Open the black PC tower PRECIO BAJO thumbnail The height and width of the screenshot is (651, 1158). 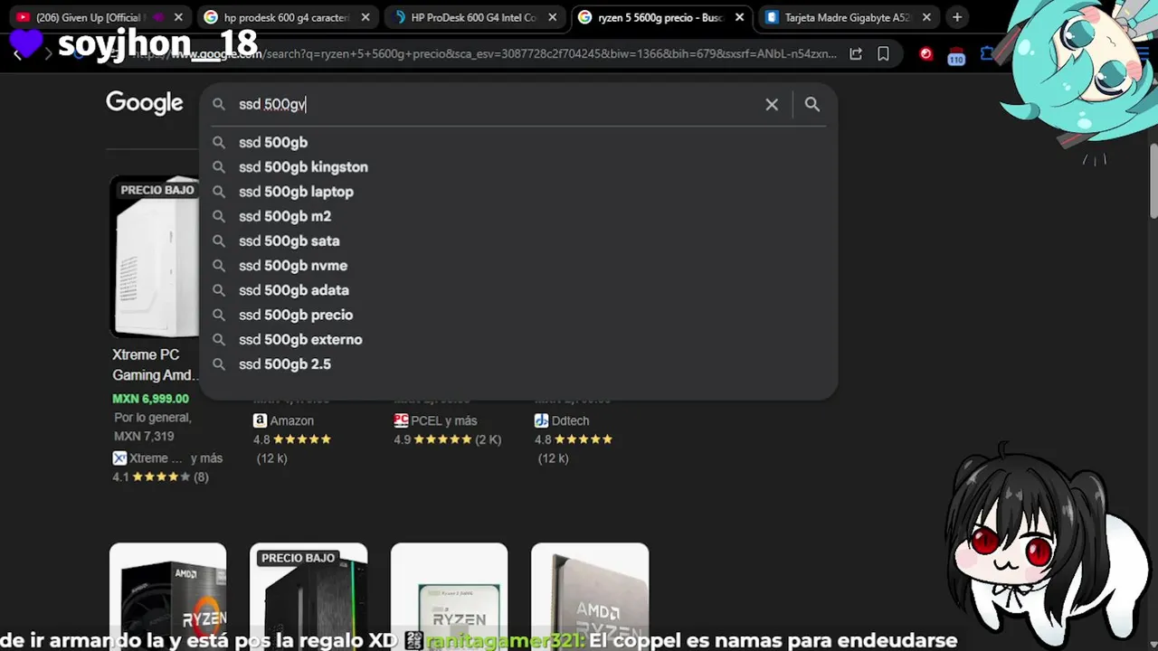tap(308, 597)
